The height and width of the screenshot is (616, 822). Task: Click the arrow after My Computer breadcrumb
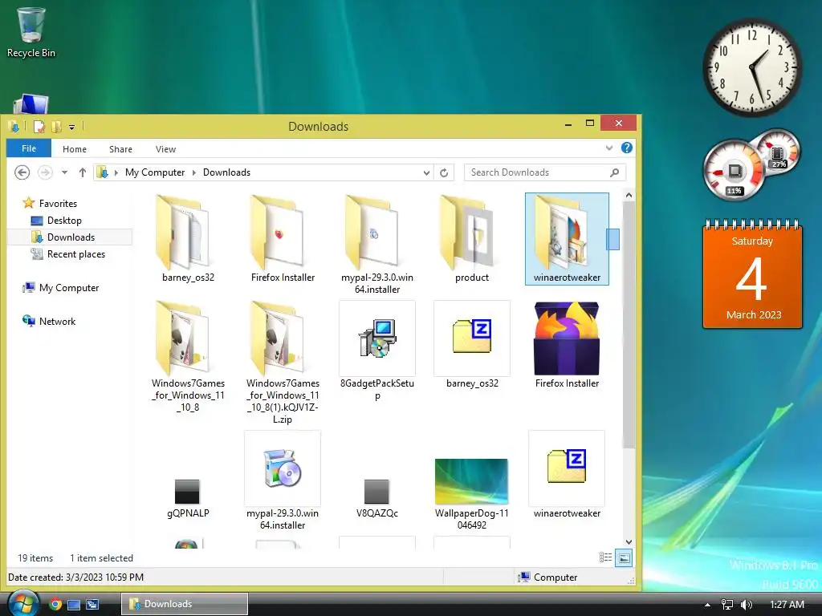click(193, 172)
